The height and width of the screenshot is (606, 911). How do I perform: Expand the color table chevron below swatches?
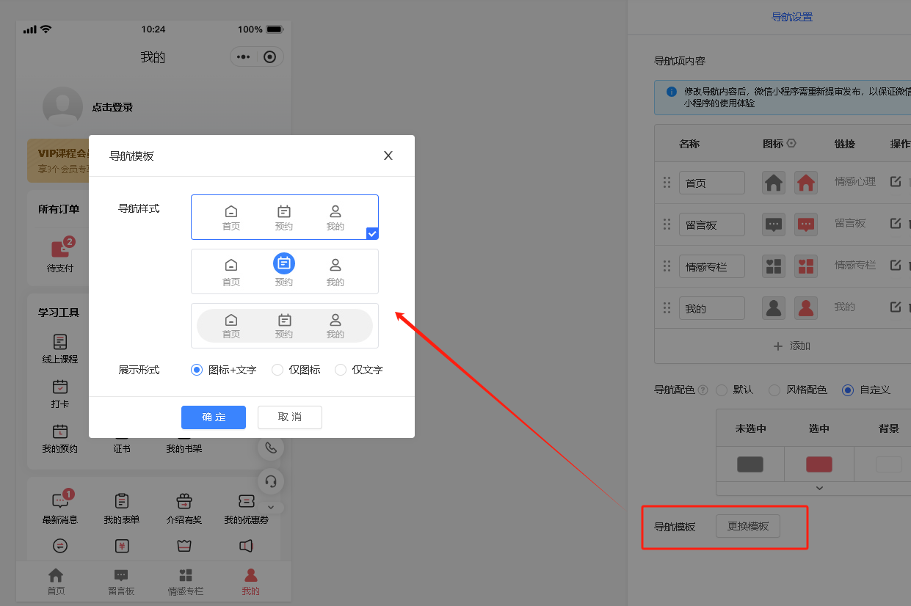click(820, 488)
